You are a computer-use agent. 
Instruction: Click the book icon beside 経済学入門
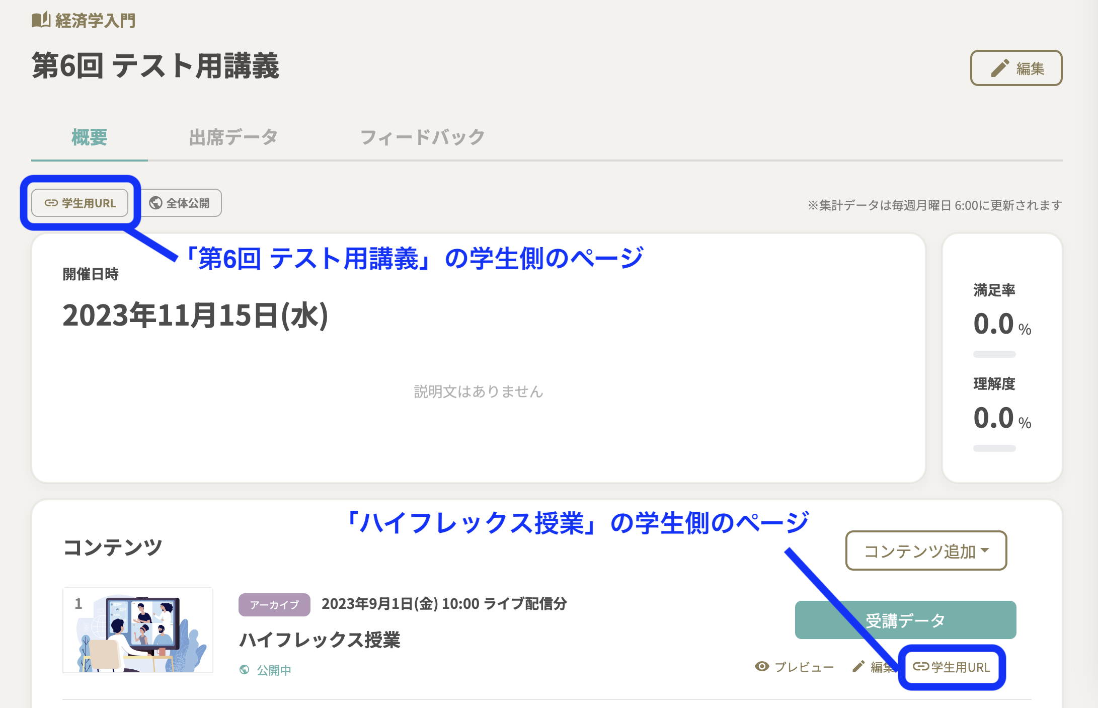[x=41, y=20]
